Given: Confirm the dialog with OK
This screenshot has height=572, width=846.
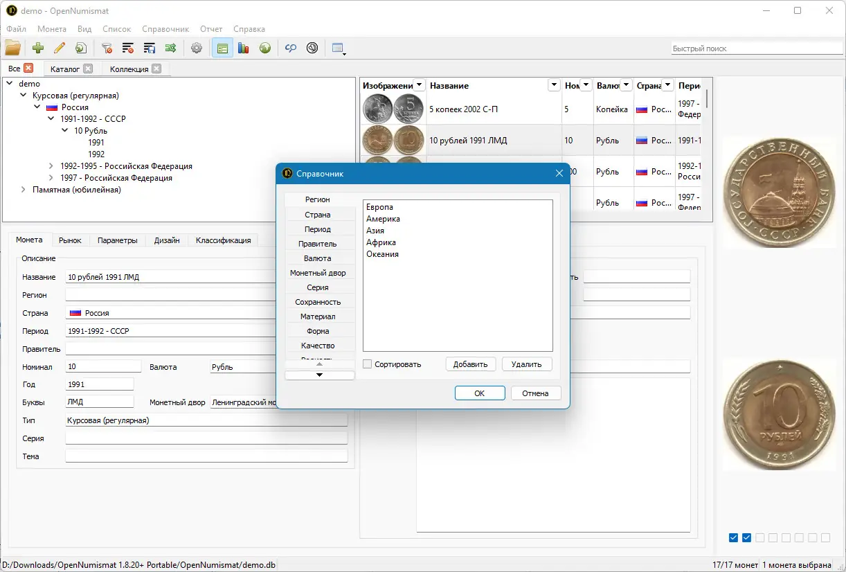Looking at the screenshot, I should point(480,393).
